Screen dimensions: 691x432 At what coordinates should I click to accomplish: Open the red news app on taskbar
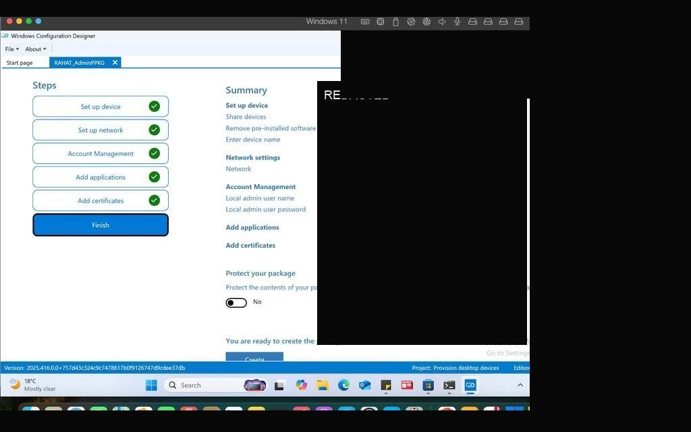click(407, 385)
